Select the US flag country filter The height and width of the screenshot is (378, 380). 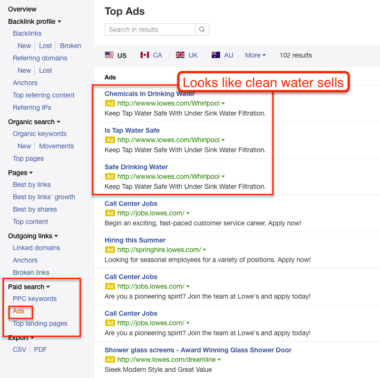pos(116,55)
